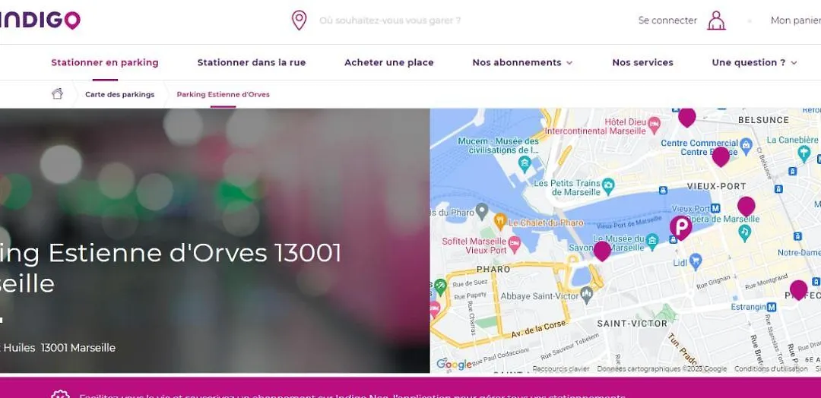Open Stationner dans la rue menu item
Viewport: 821px width, 398px height.
[252, 62]
